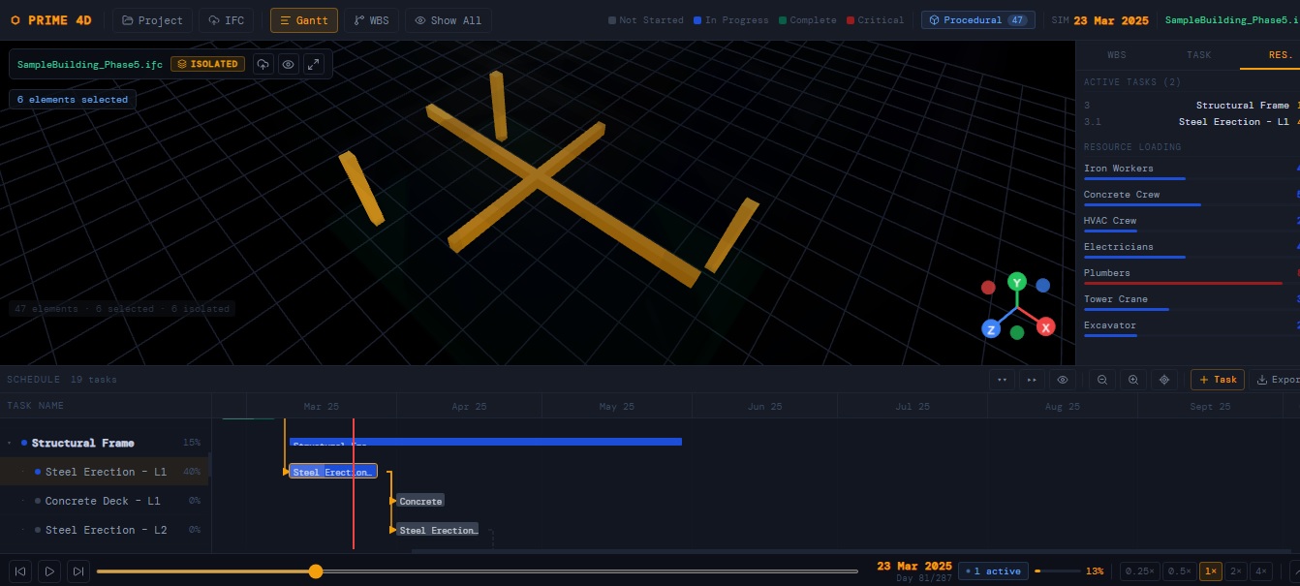
Task: Click the zoom in magnifier icon
Action: 1133,380
